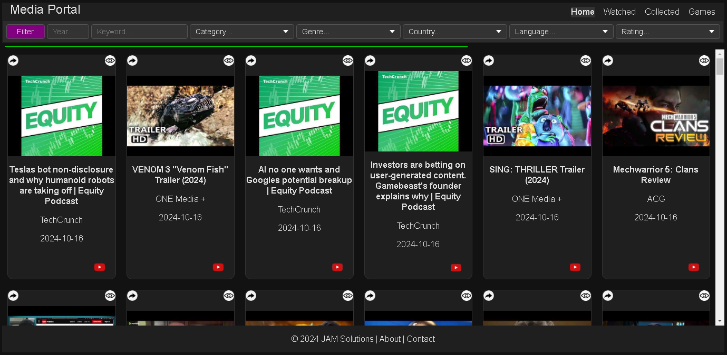Click the purple Filter button
727x355 pixels.
tap(25, 32)
